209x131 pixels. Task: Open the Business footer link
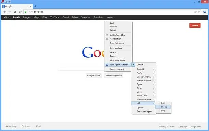[x=26, y=126]
